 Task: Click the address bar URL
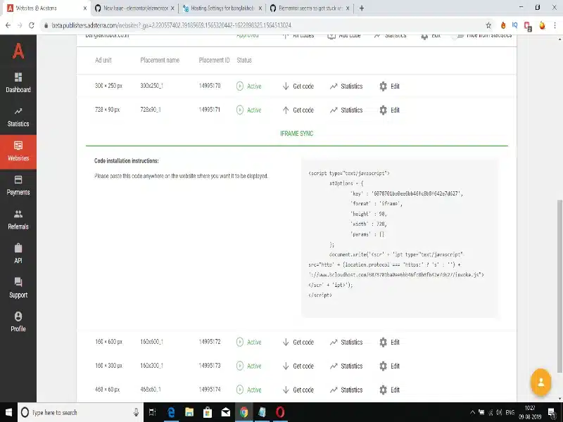[x=171, y=25]
